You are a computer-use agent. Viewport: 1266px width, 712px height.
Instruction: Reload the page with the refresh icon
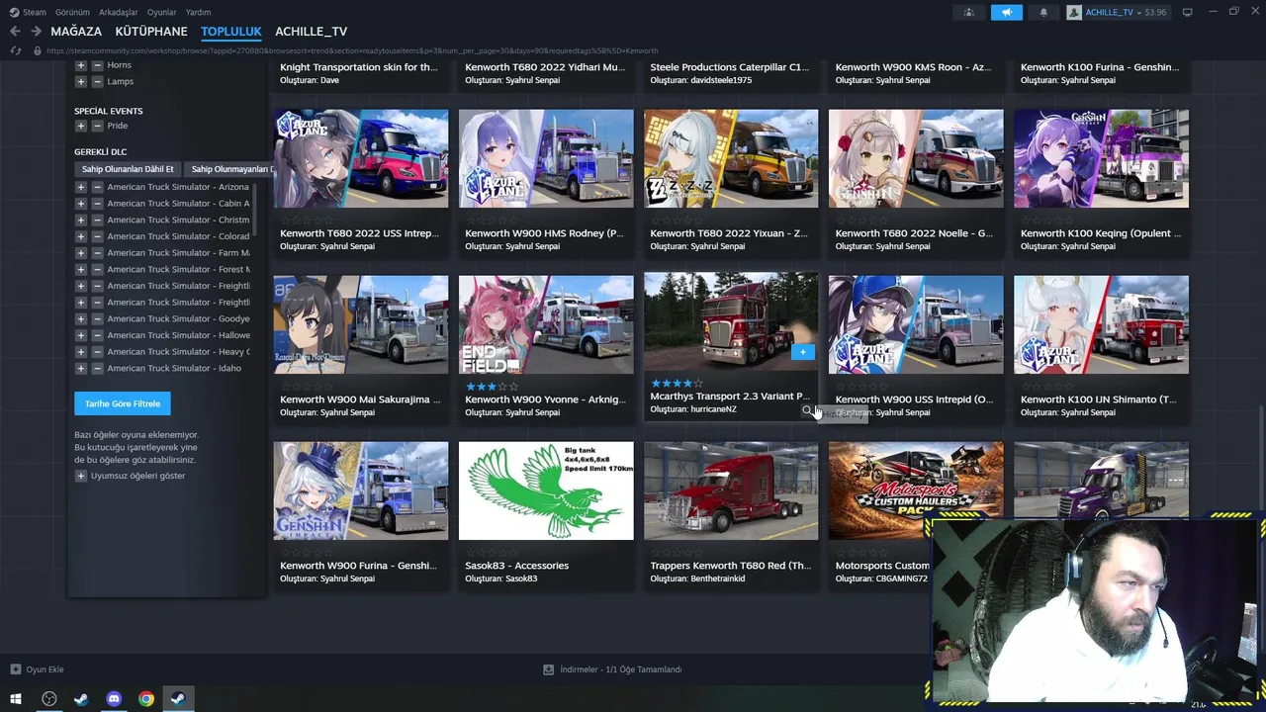click(x=15, y=50)
